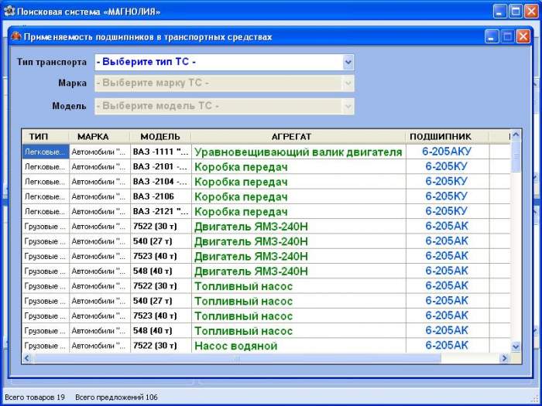This screenshot has height=406, width=542.
Task: Select the ВАЗ -2104 model cell
Action: tap(160, 182)
